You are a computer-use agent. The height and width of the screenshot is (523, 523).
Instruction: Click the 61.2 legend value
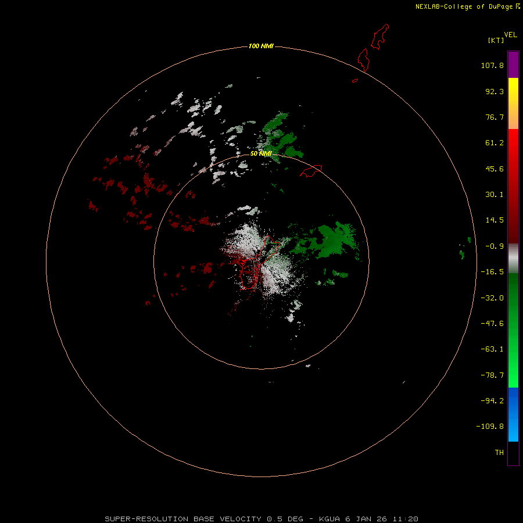pos(495,143)
